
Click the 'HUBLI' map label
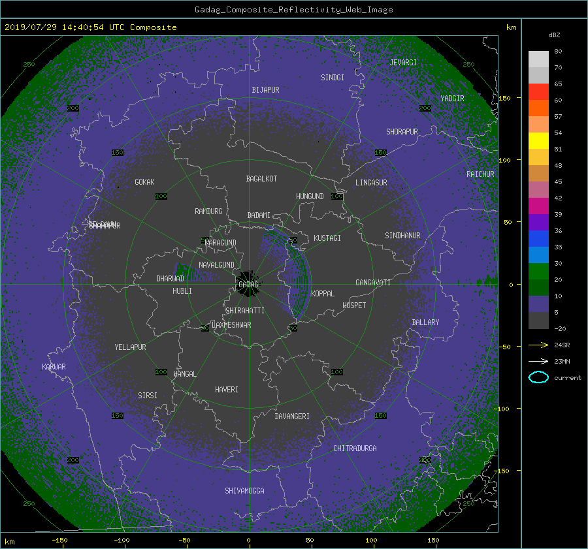tap(182, 291)
